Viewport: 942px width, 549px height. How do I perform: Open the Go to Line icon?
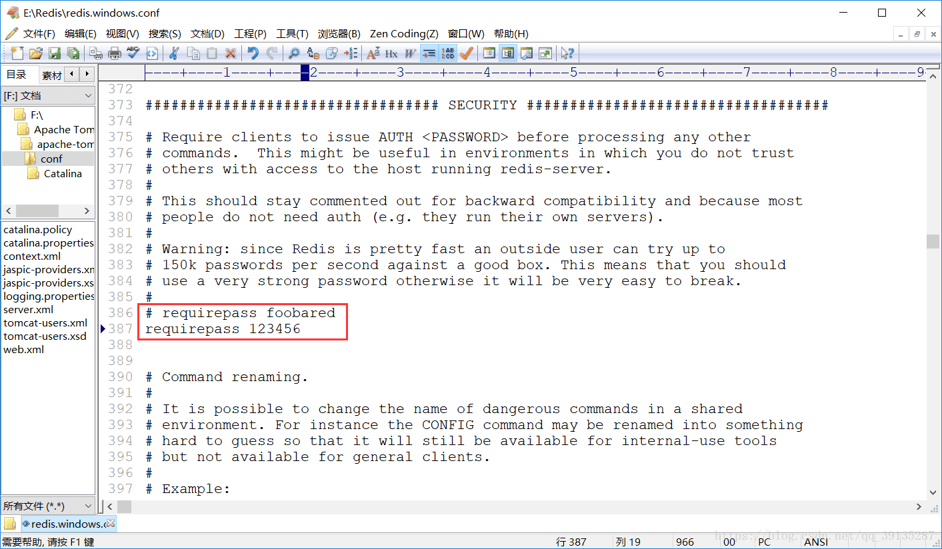click(x=351, y=53)
